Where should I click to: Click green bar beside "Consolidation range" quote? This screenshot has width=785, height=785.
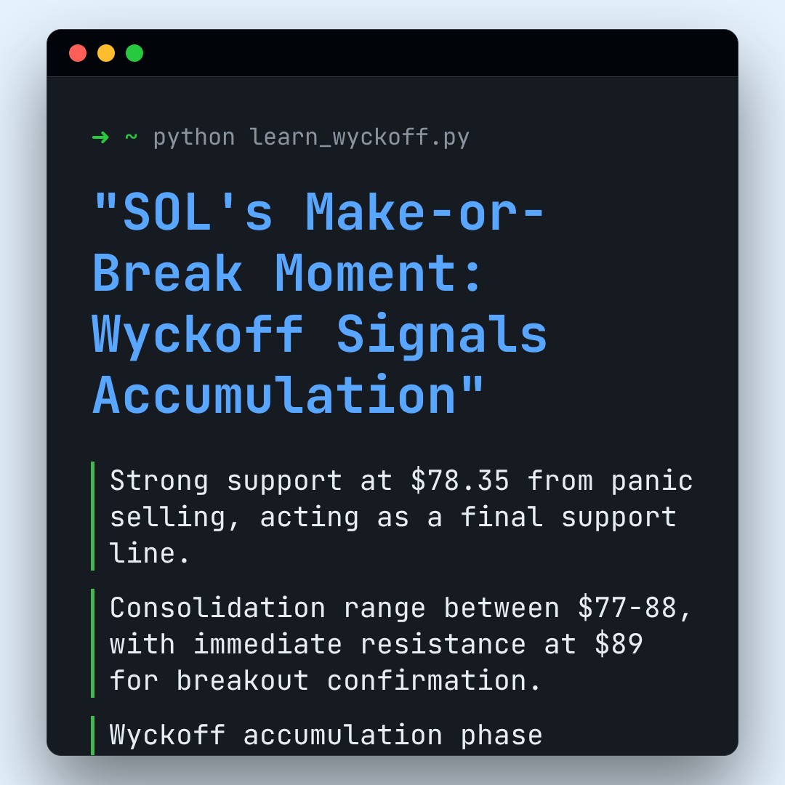coord(93,643)
